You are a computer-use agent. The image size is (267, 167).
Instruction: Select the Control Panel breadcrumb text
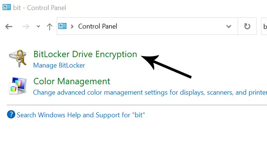(98, 26)
